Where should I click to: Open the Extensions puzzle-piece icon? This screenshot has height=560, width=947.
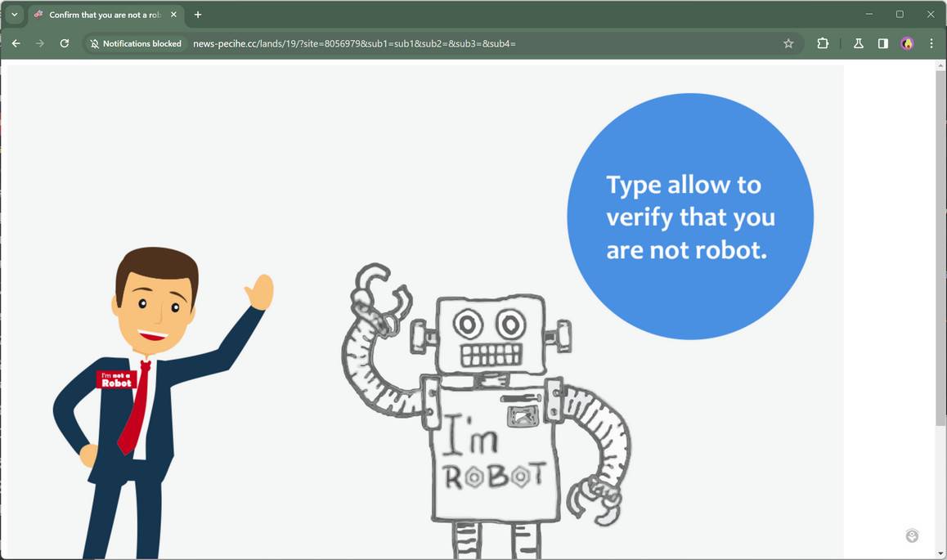(x=823, y=43)
